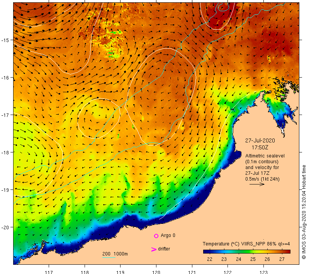Click the colorbar tick label 26
The width and height of the screenshot is (309, 274).
267,259
